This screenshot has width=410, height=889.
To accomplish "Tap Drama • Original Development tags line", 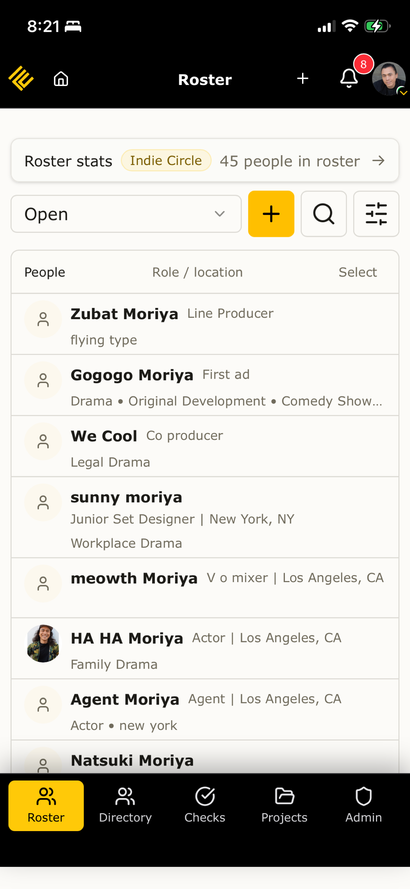I will (x=226, y=401).
